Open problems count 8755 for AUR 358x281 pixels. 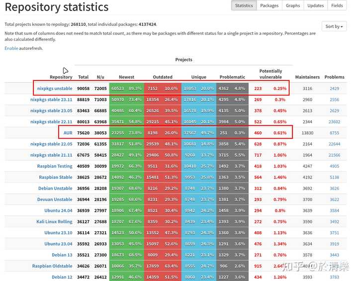click(x=334, y=133)
